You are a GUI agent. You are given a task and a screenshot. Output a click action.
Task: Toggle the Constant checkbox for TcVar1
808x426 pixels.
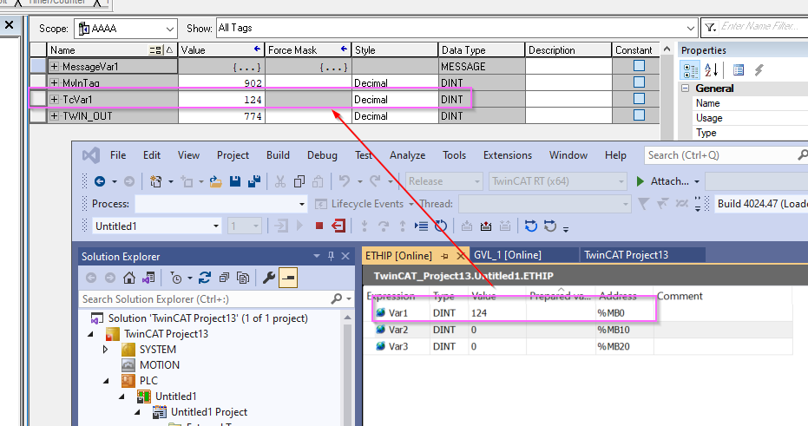(x=639, y=98)
